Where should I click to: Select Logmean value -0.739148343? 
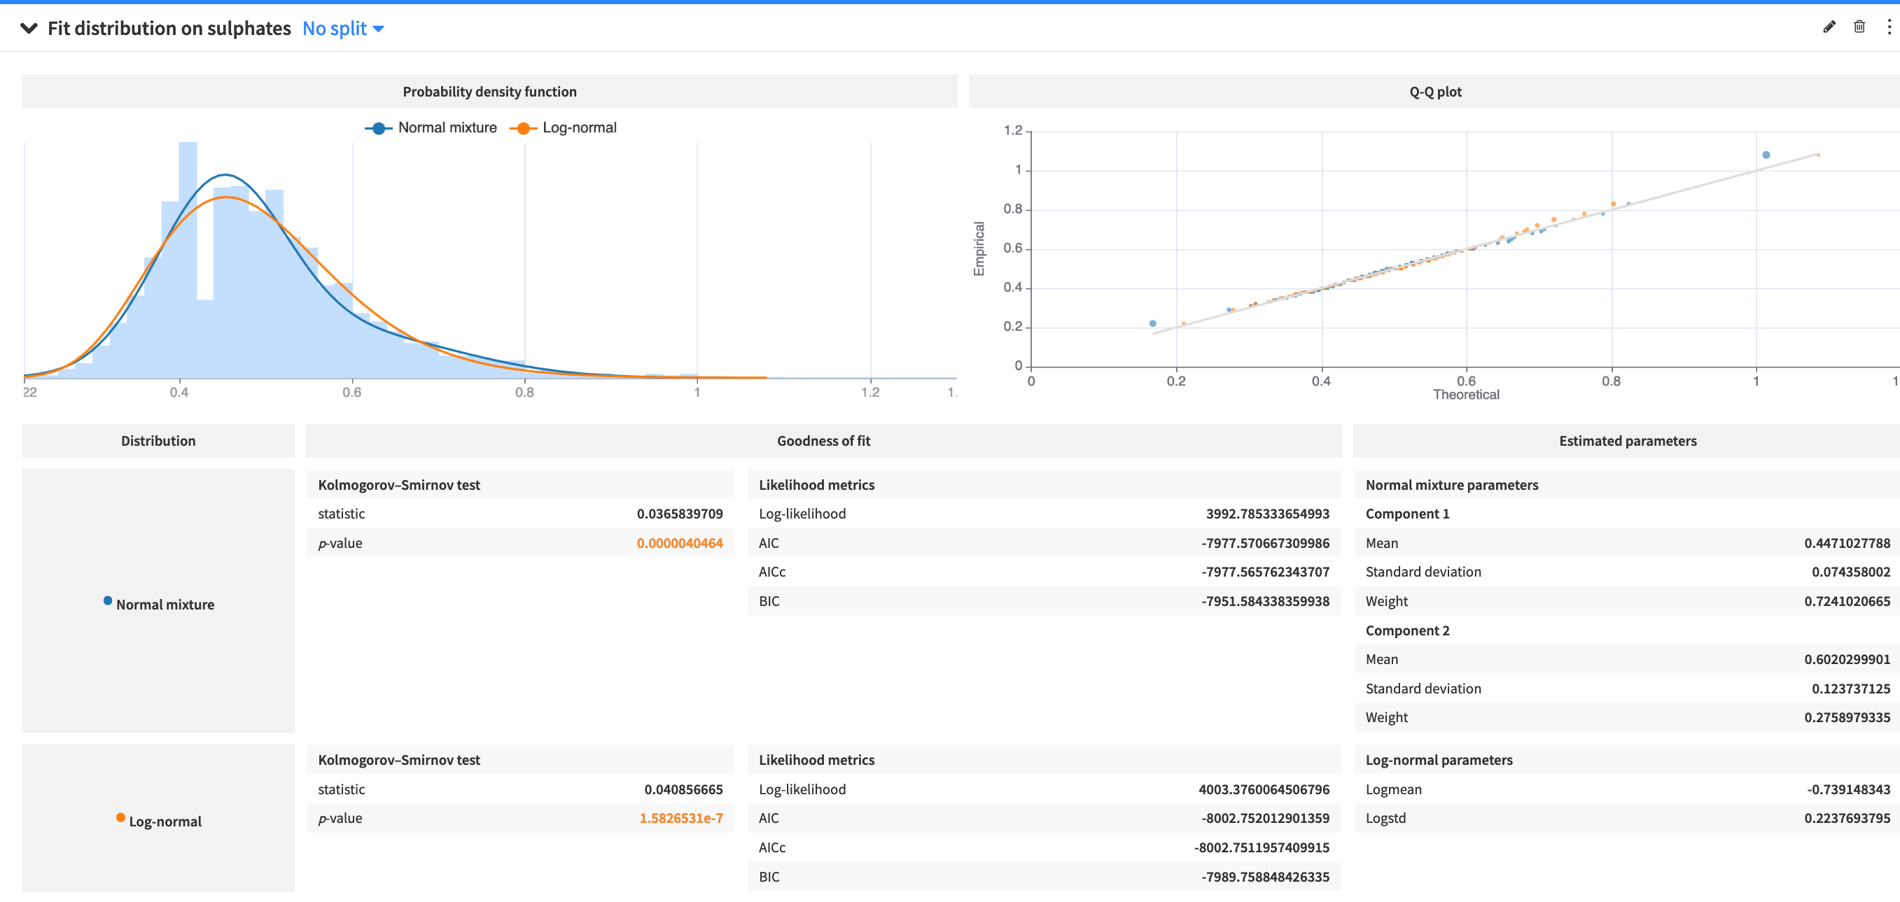tap(1848, 789)
